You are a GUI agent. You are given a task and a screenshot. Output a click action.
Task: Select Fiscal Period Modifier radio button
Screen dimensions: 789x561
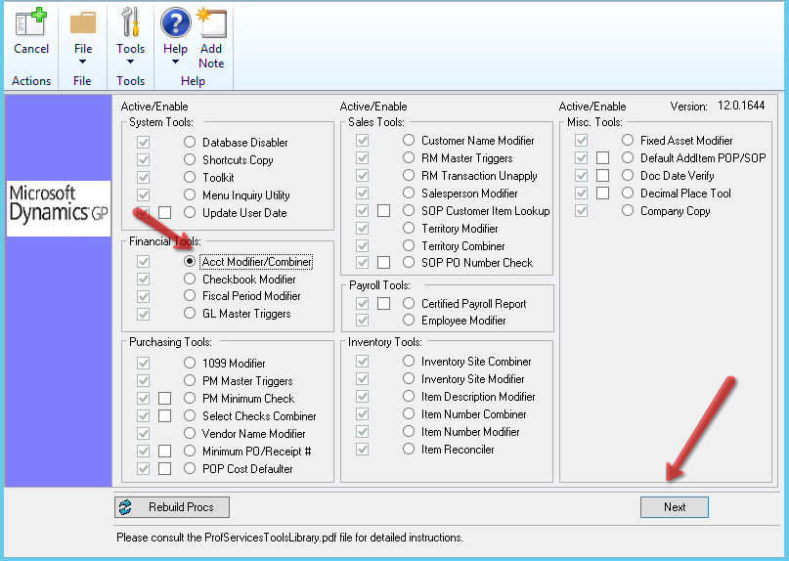coord(190,295)
